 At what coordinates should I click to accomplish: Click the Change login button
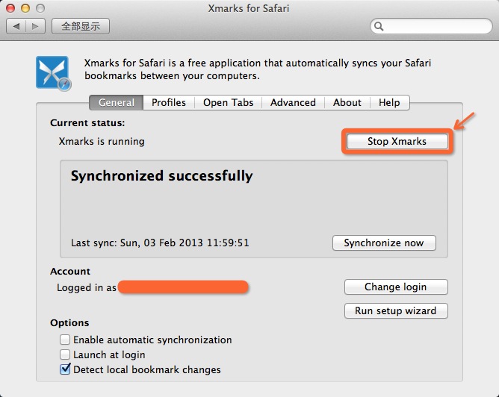396,287
